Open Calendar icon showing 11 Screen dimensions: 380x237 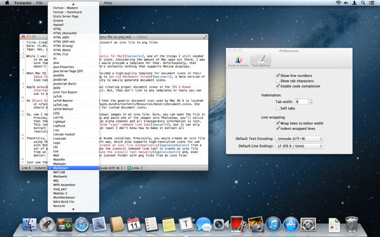tap(134, 224)
